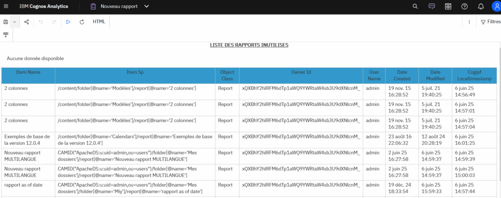The image size is (501, 198).
Task: Open the Filtres panel
Action: pyautogui.click(x=490, y=22)
